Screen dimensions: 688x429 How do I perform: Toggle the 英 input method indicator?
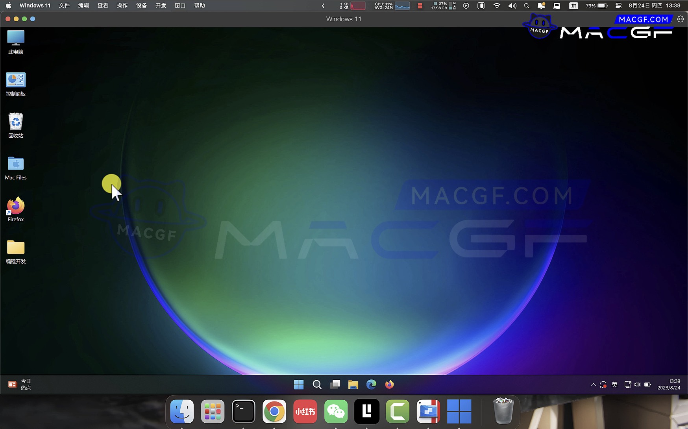click(x=614, y=385)
